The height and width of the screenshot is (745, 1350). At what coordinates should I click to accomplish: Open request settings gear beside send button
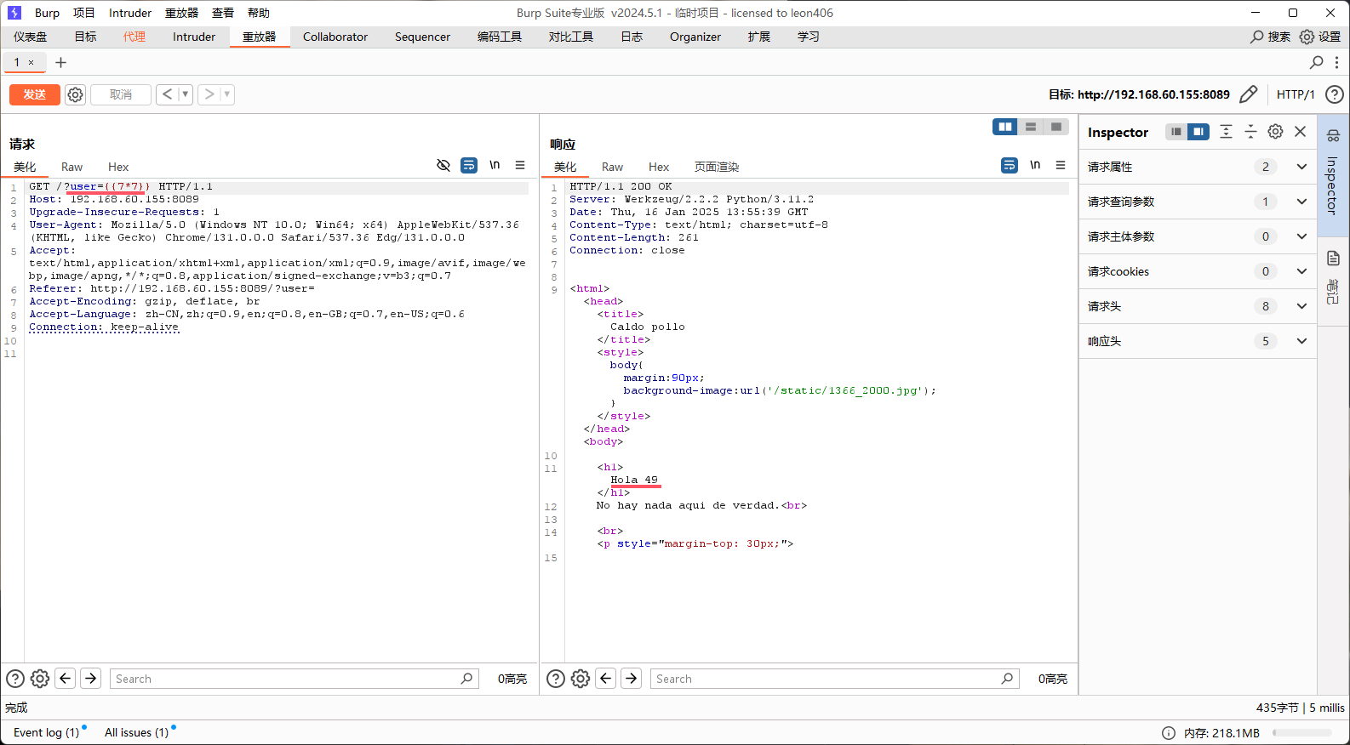[x=76, y=94]
